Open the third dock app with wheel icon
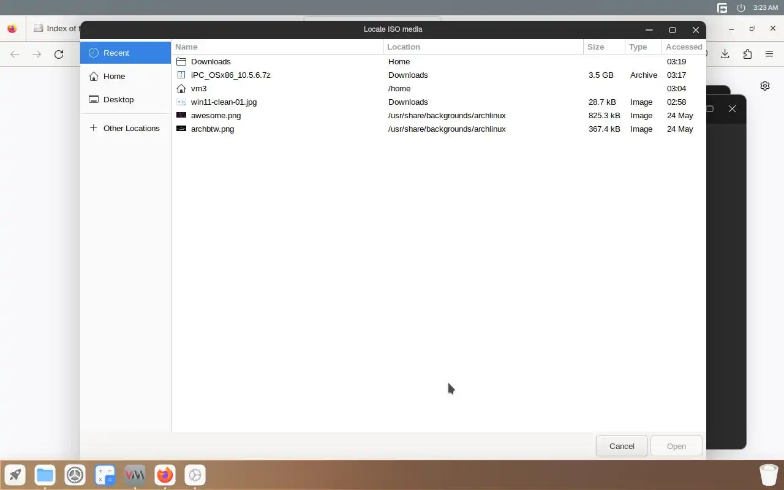Viewport: 784px width, 490px height. [x=75, y=475]
